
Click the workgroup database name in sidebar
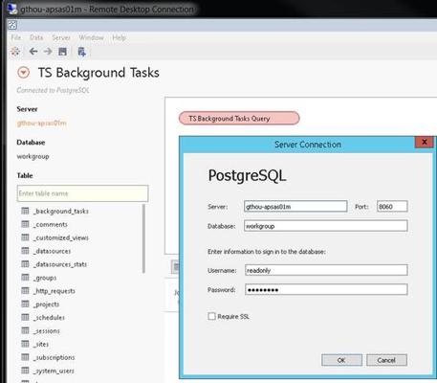tap(33, 156)
